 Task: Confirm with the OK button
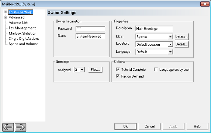click(x=125, y=126)
